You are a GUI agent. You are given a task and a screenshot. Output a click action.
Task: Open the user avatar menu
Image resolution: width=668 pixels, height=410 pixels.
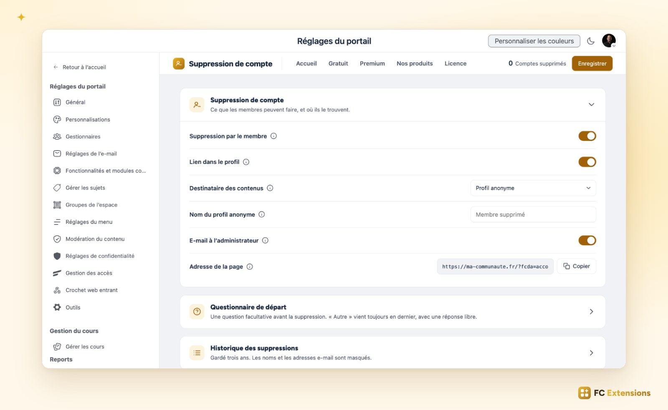[609, 41]
